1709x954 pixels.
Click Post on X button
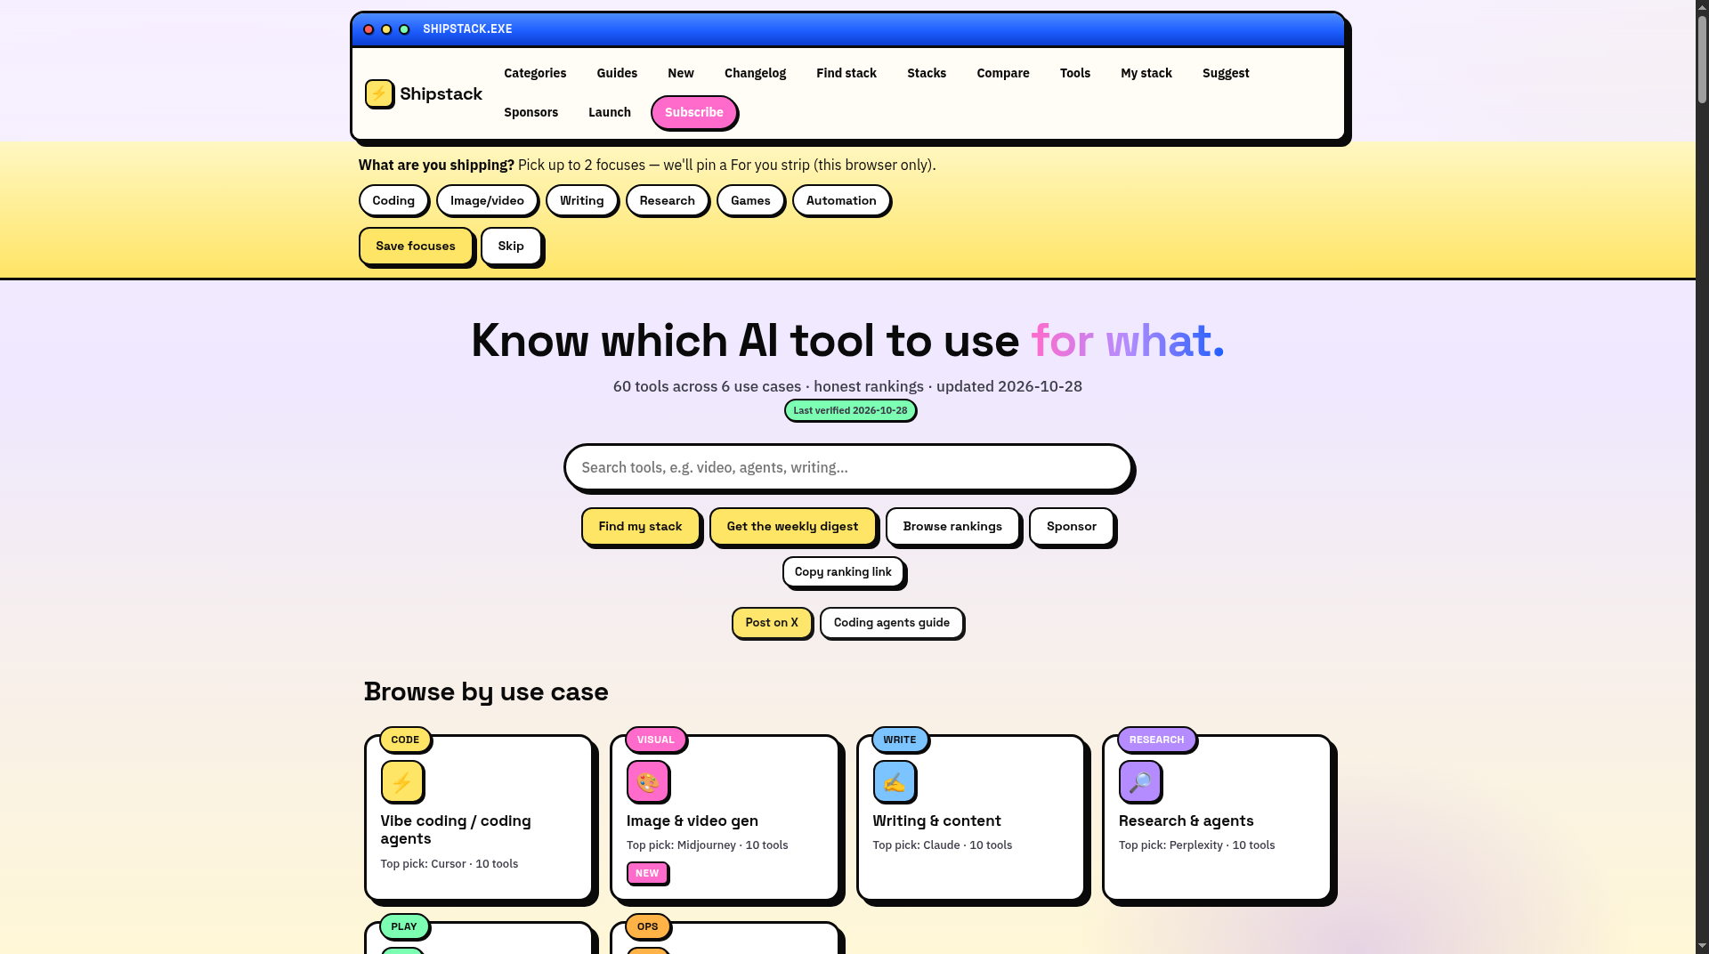pyautogui.click(x=772, y=622)
